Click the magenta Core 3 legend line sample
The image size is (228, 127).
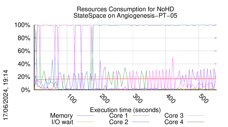[196, 116]
